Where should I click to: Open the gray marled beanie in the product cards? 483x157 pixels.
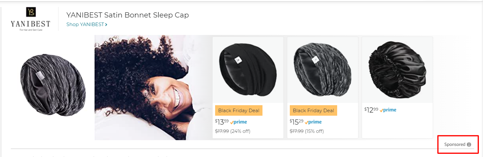pos(323,70)
